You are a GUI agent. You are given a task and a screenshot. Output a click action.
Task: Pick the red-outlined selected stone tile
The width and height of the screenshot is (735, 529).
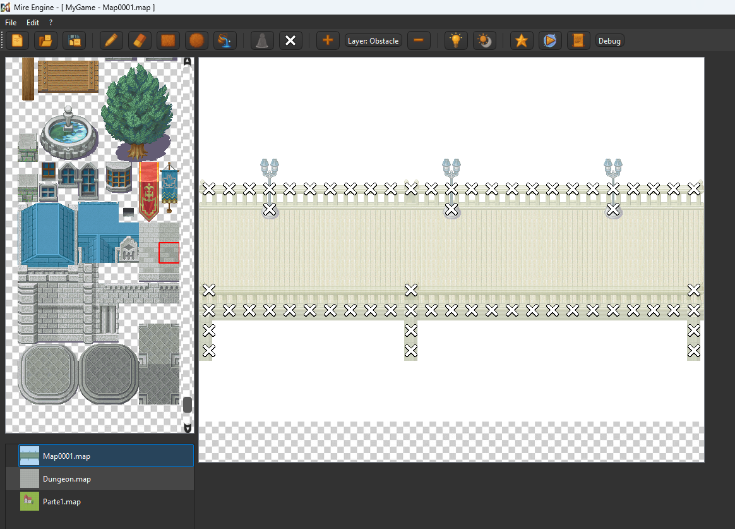169,253
